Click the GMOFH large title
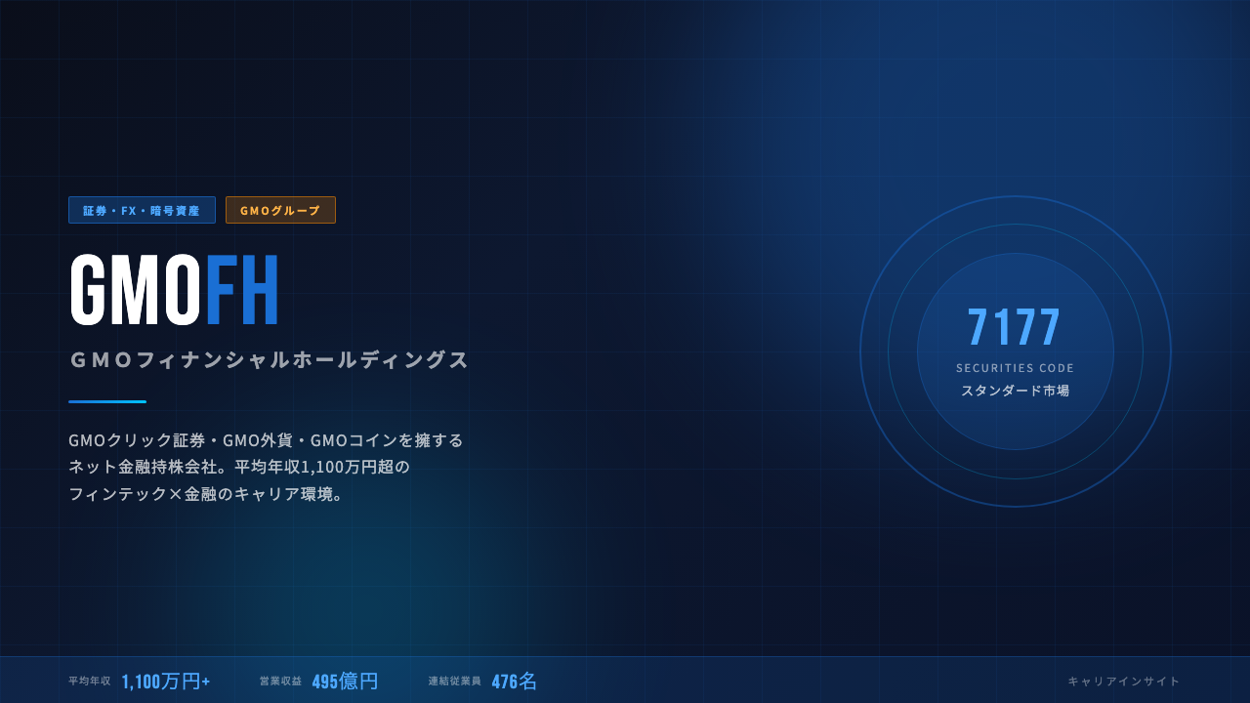 (175, 289)
